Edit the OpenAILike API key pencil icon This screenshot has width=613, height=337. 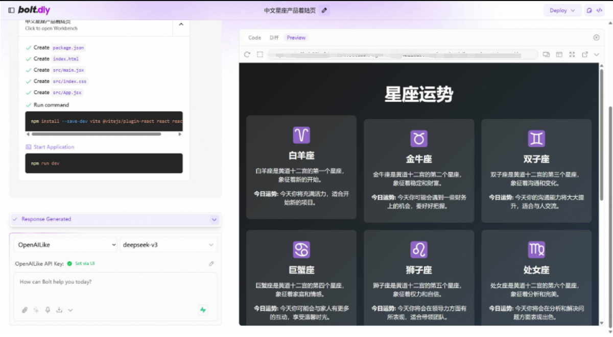coord(211,264)
